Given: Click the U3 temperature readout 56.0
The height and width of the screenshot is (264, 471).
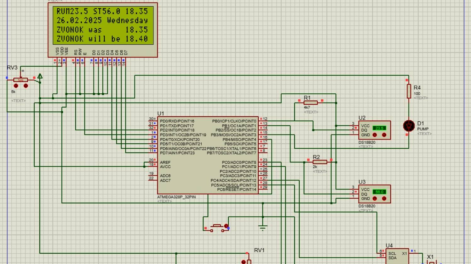Looking at the screenshot, I should [379, 192].
